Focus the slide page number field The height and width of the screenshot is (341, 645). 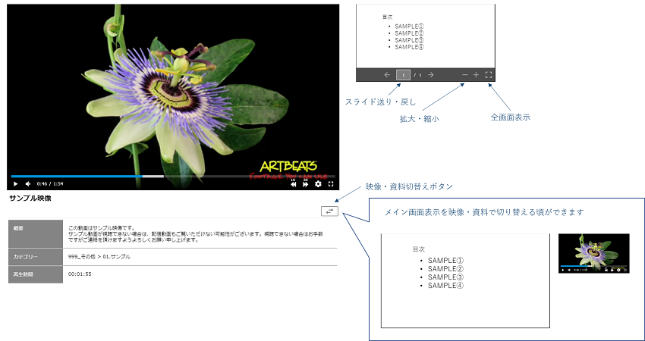click(403, 75)
